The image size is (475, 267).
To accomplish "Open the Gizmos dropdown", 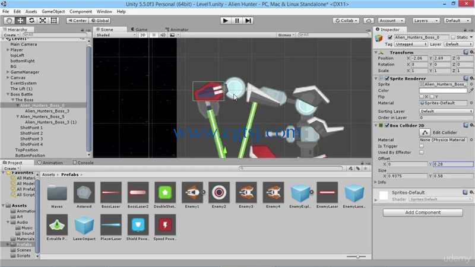I will (286, 35).
